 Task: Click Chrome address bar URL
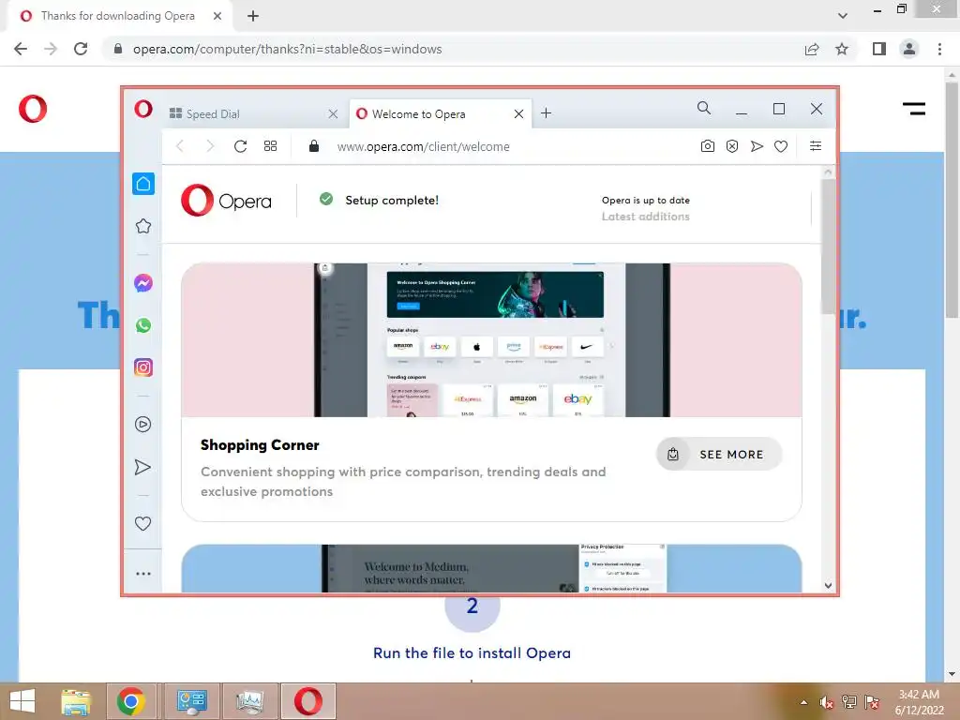click(x=287, y=49)
